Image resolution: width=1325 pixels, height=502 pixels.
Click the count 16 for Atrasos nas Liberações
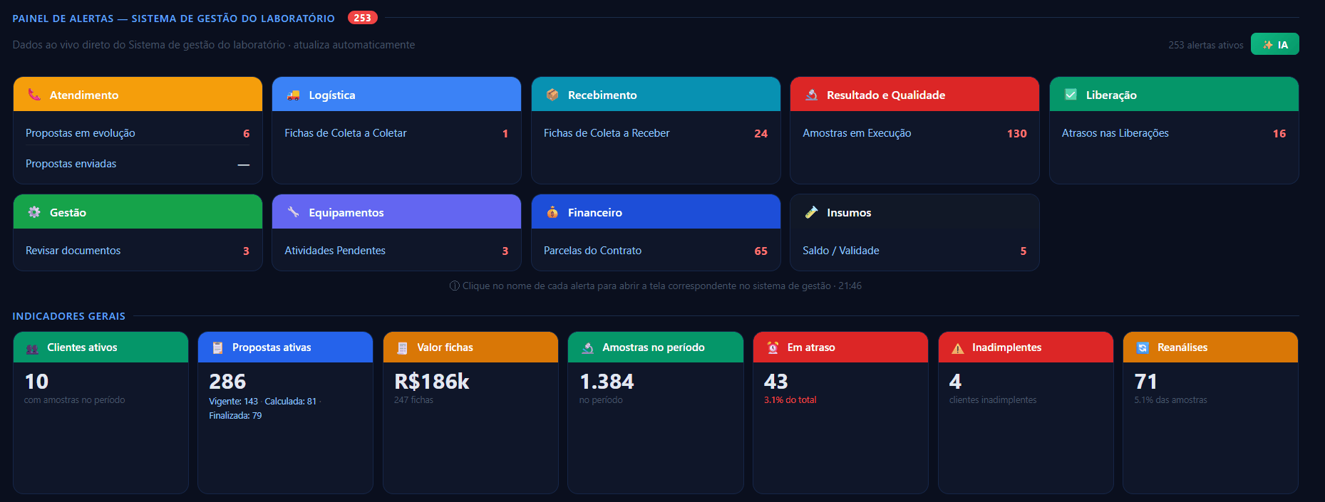tap(1279, 133)
